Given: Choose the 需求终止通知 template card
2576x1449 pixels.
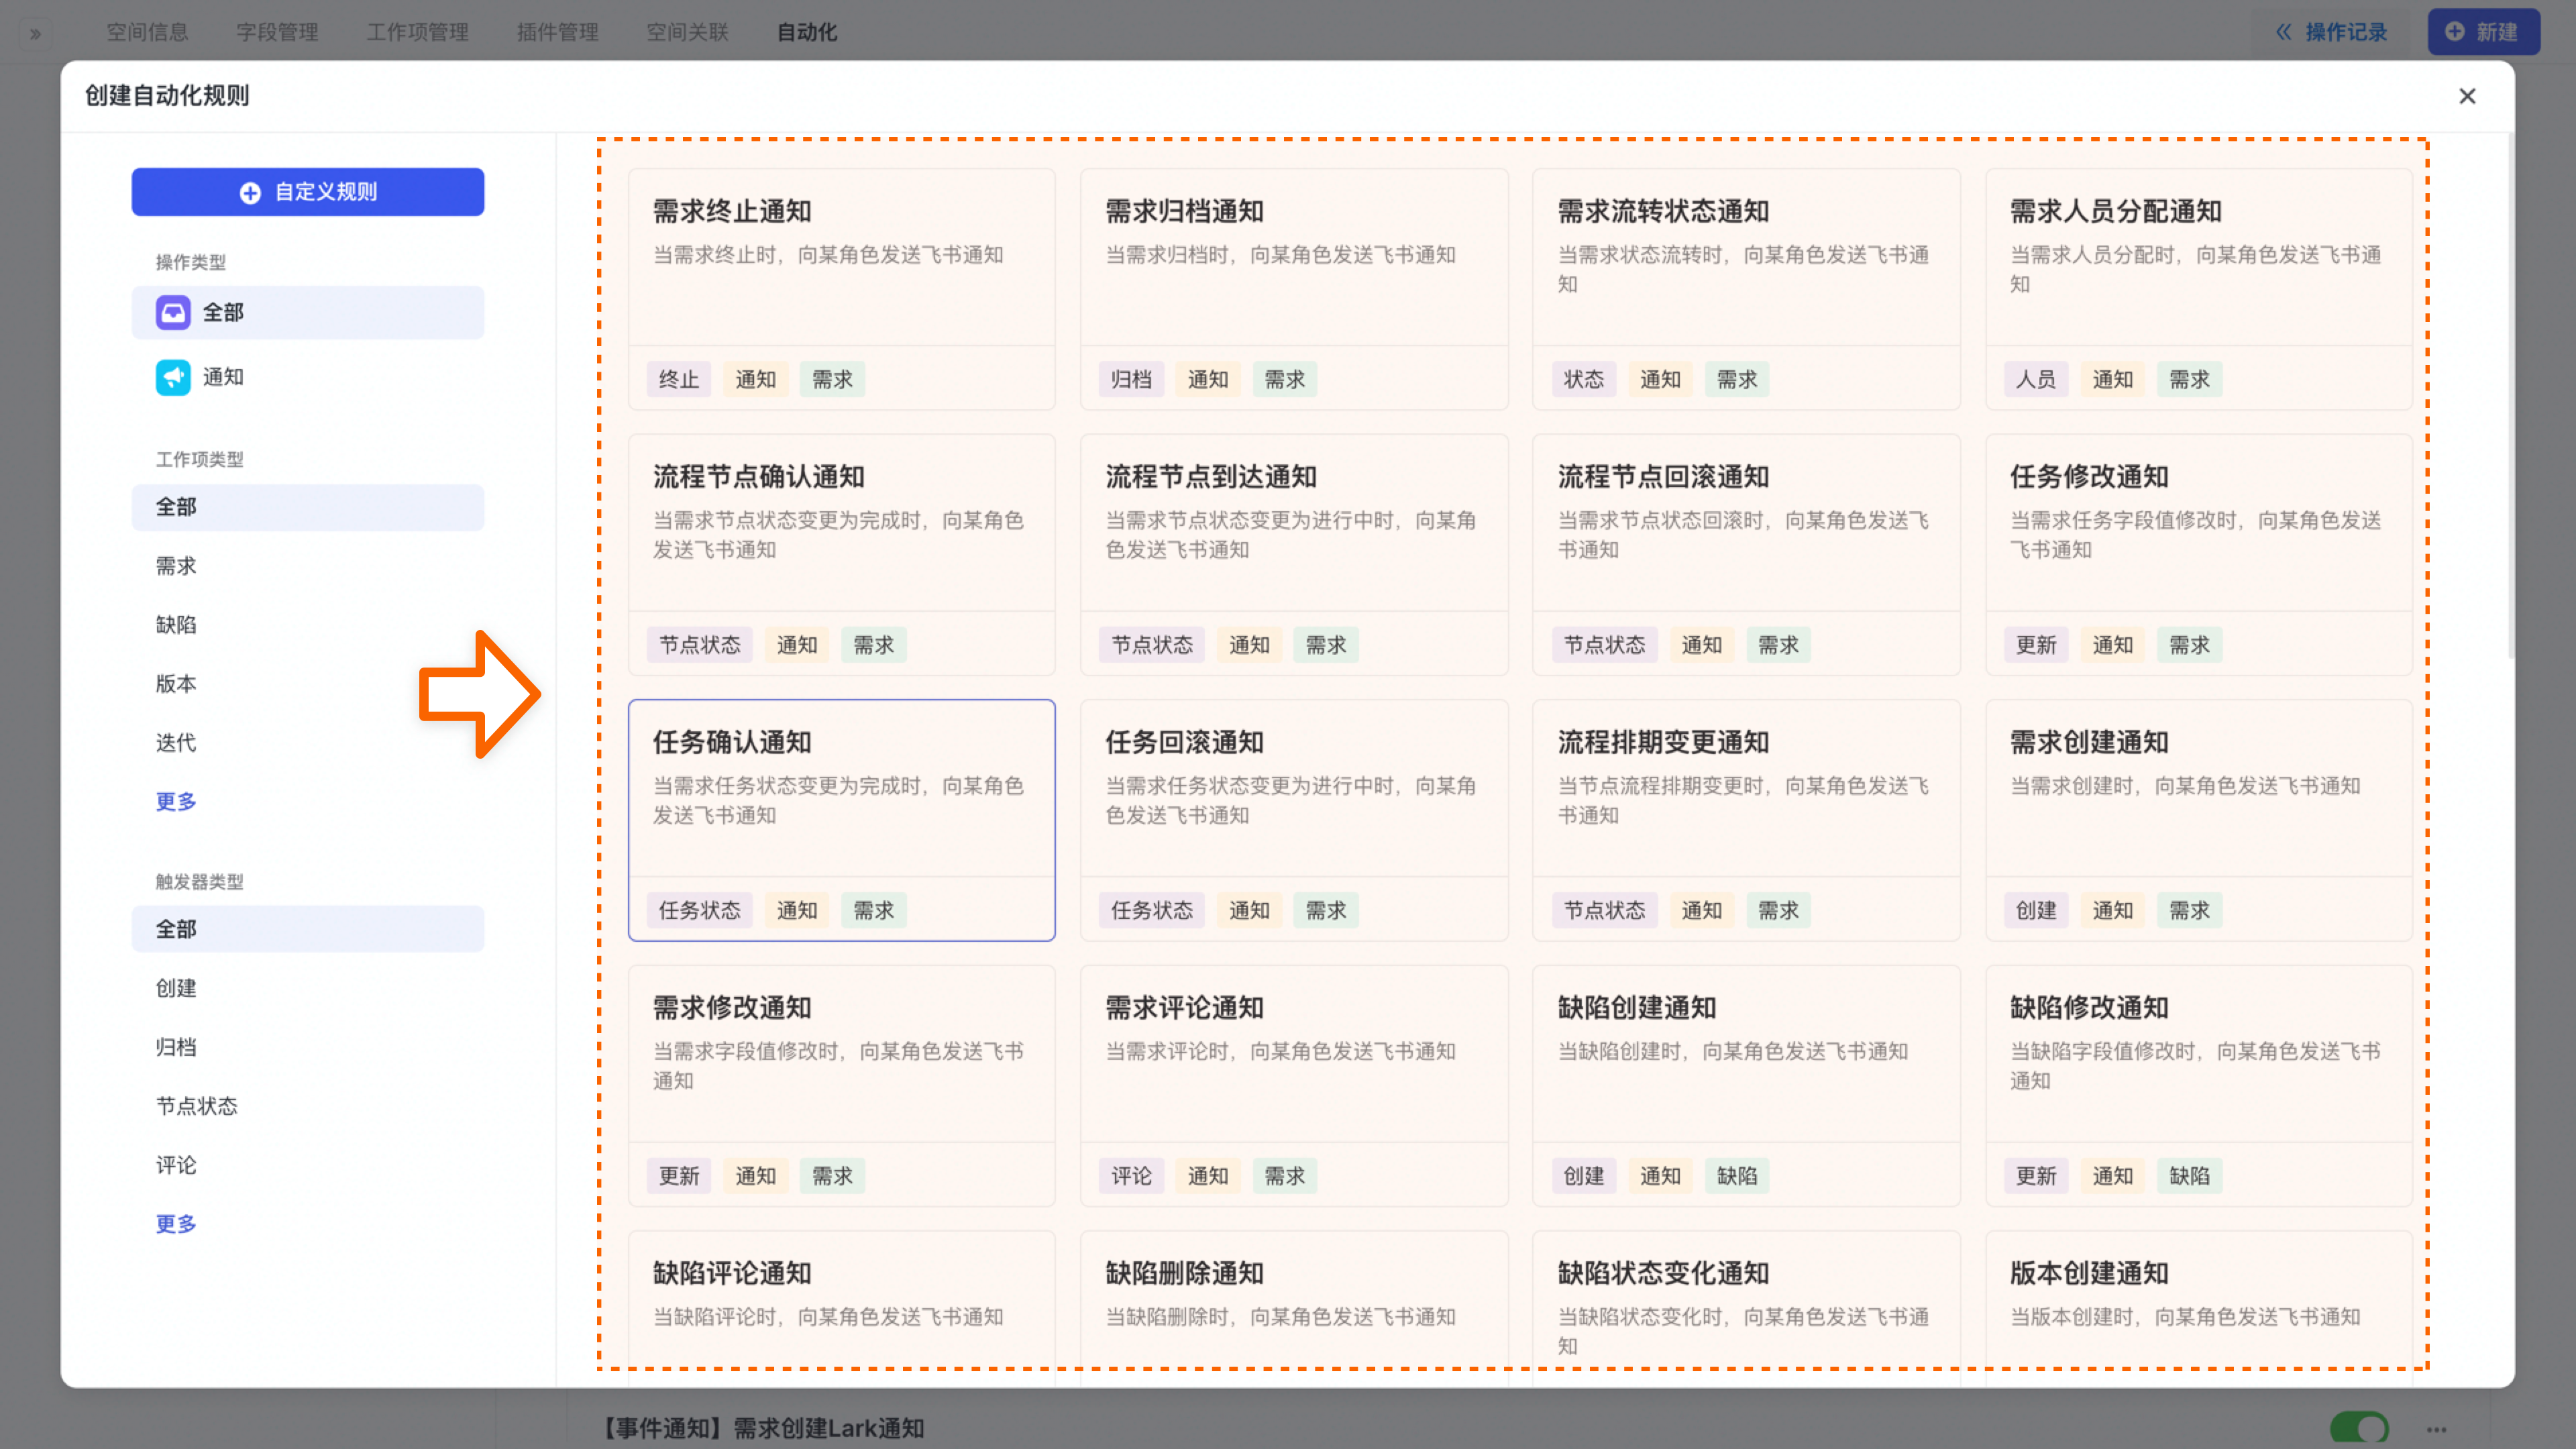Looking at the screenshot, I should pos(841,289).
